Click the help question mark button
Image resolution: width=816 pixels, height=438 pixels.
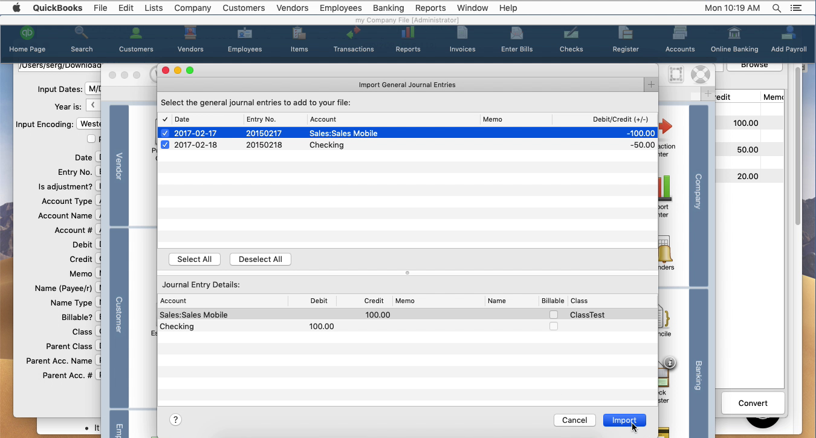(x=175, y=420)
